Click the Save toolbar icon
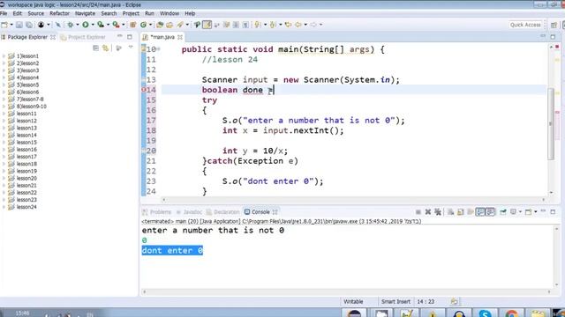 tap(19, 25)
